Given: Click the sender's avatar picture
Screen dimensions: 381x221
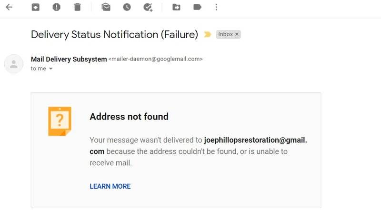Looking at the screenshot, I should [x=14, y=64].
